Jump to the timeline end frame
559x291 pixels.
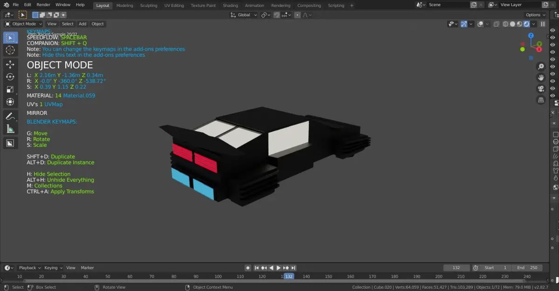(x=293, y=268)
